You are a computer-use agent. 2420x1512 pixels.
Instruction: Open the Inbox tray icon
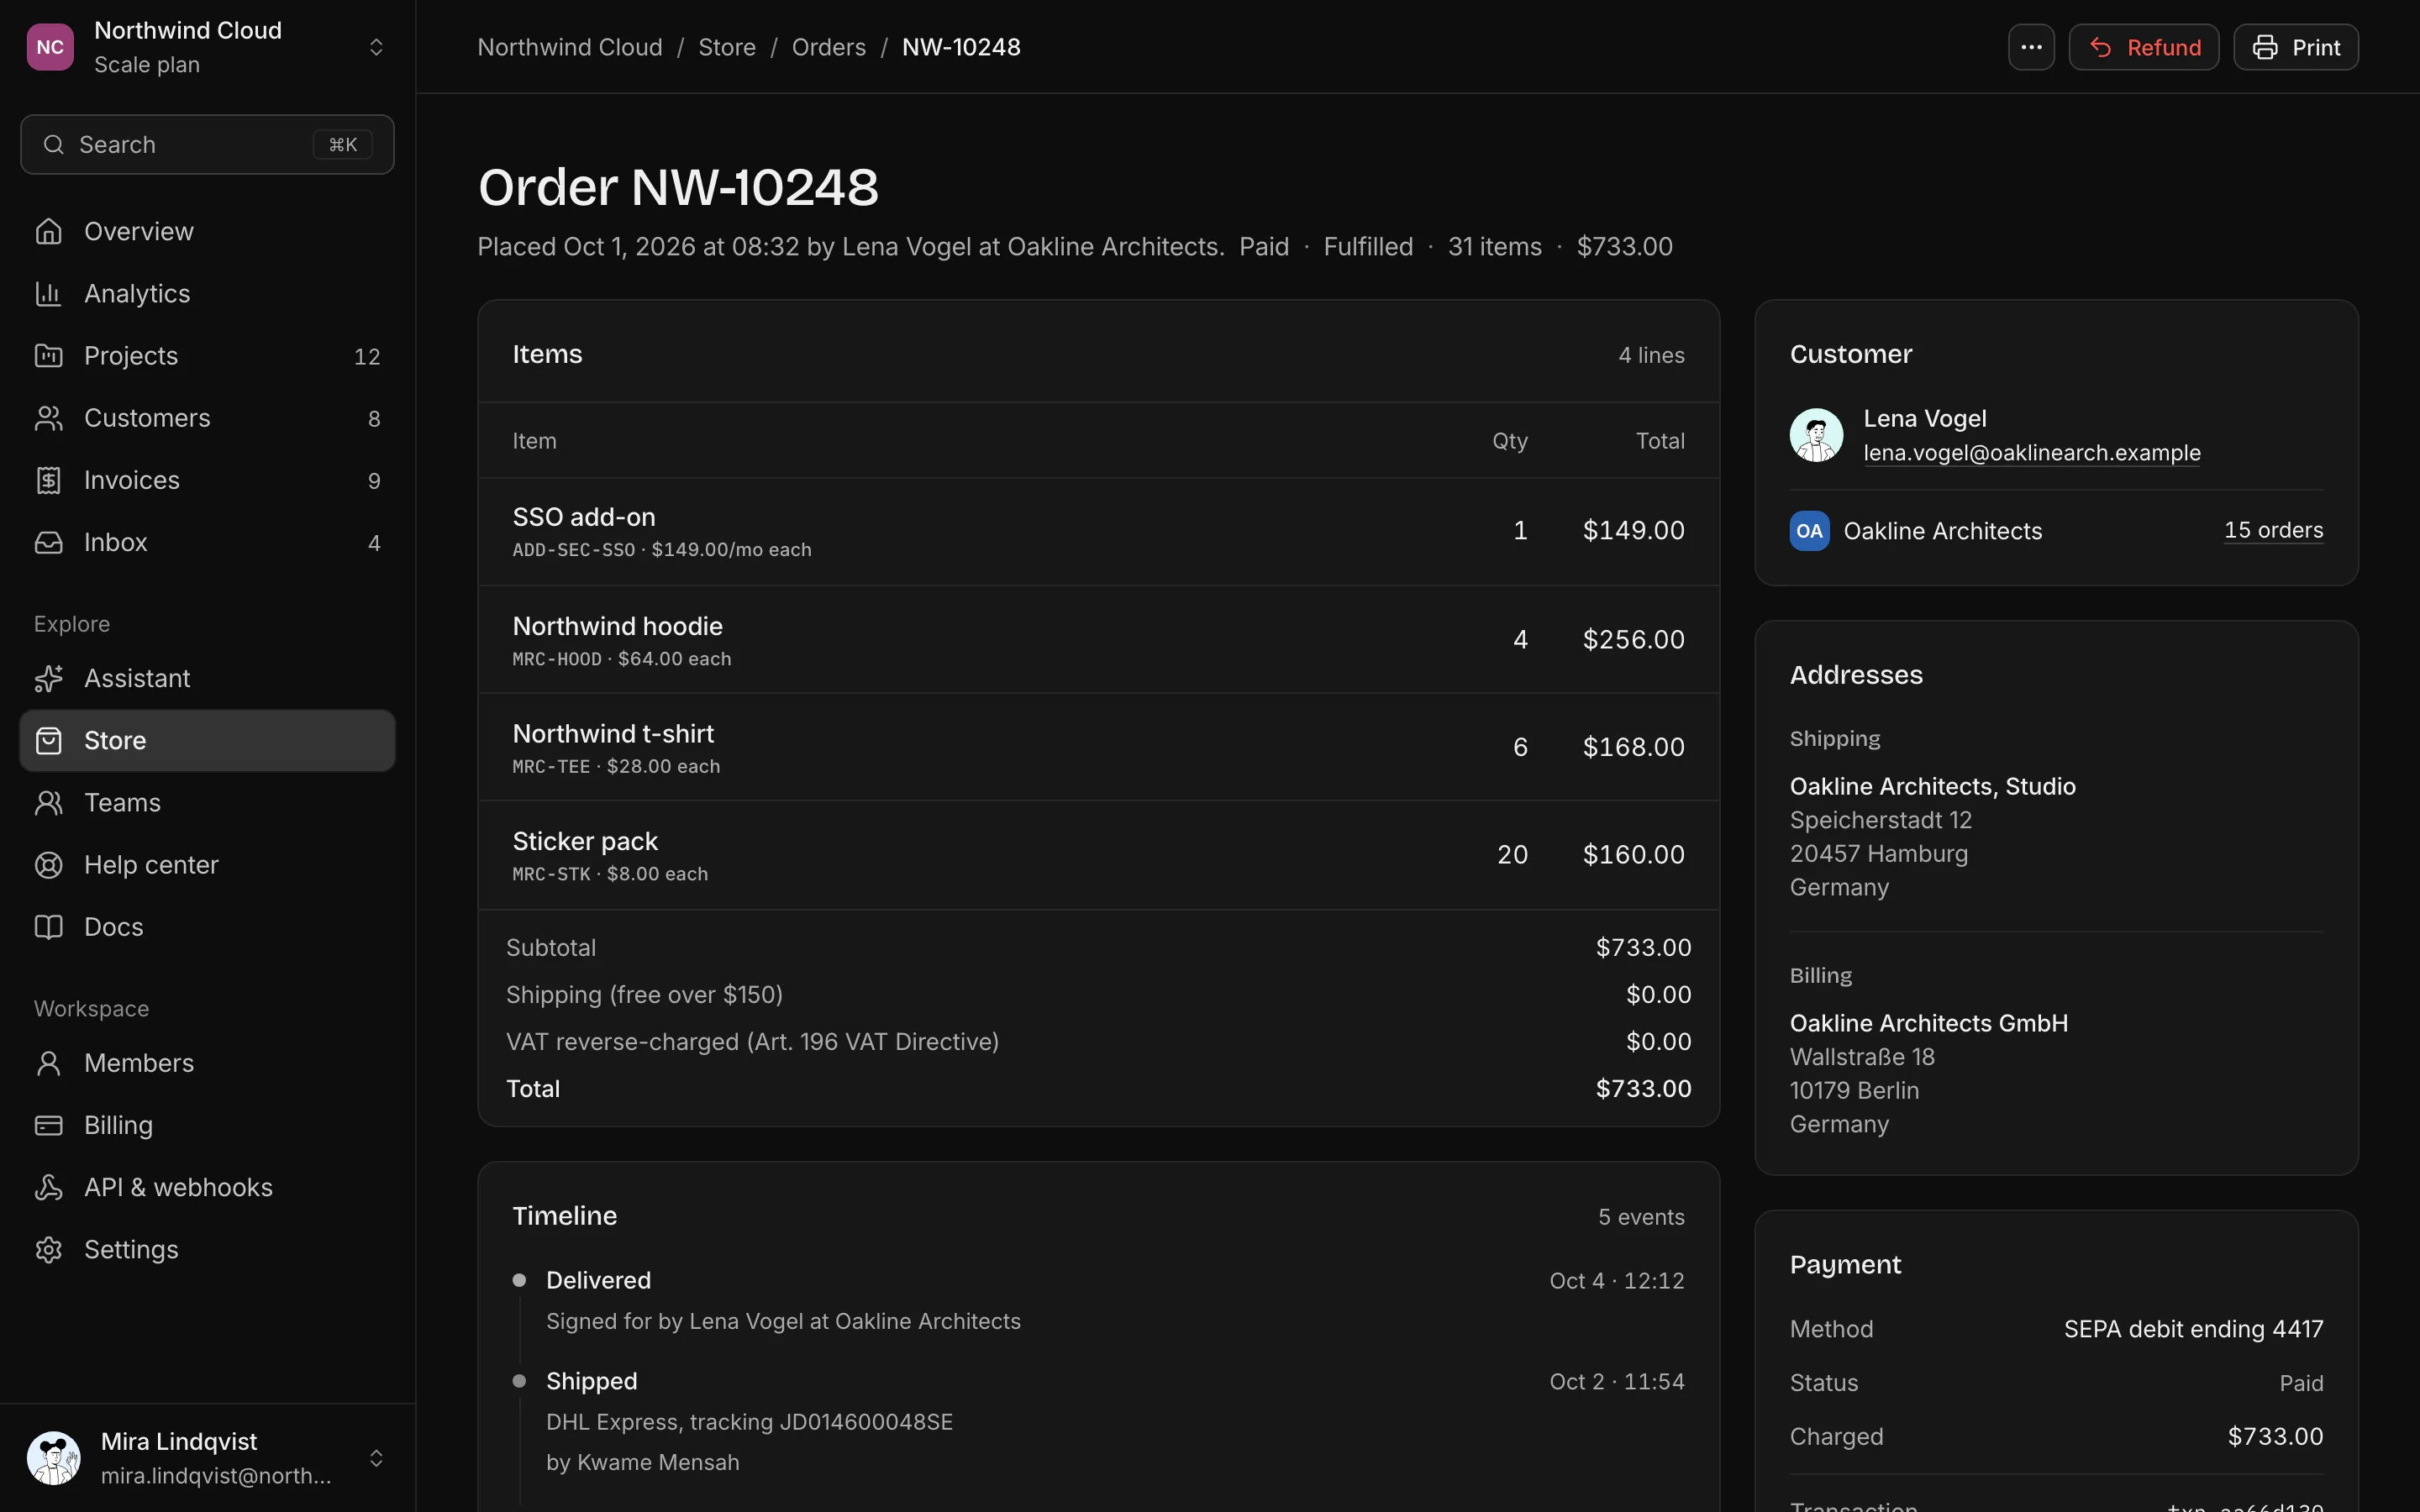48,542
